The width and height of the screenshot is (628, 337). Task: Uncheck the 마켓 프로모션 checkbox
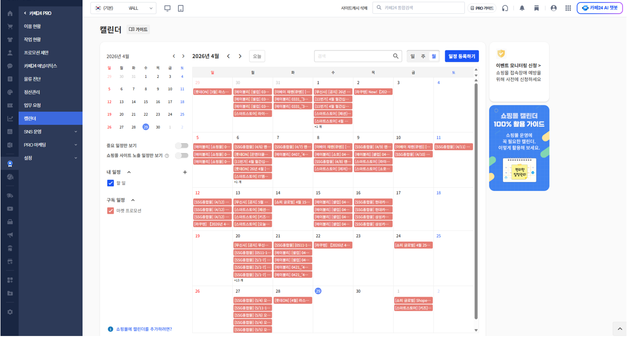click(x=111, y=211)
